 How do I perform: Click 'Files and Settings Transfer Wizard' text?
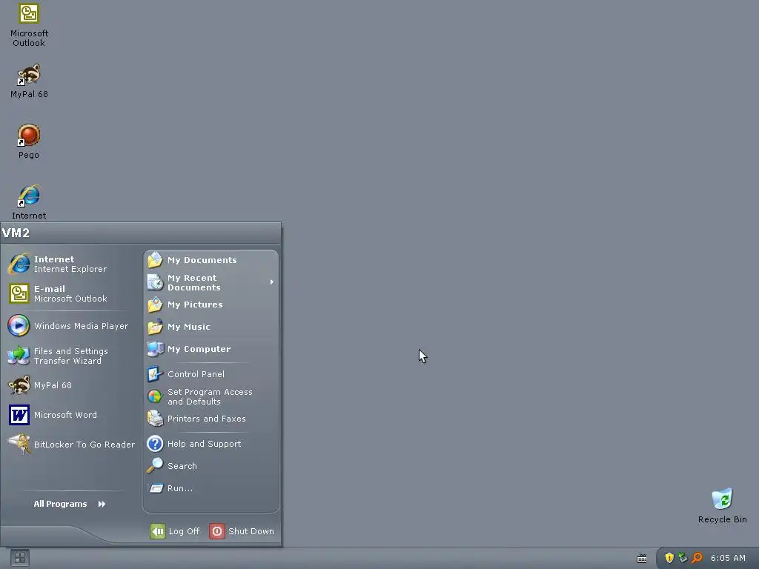coord(70,356)
